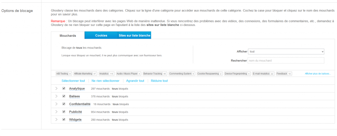This screenshot has width=337, height=136.
Task: Filter by Commenting System tag
Action: click(182, 74)
